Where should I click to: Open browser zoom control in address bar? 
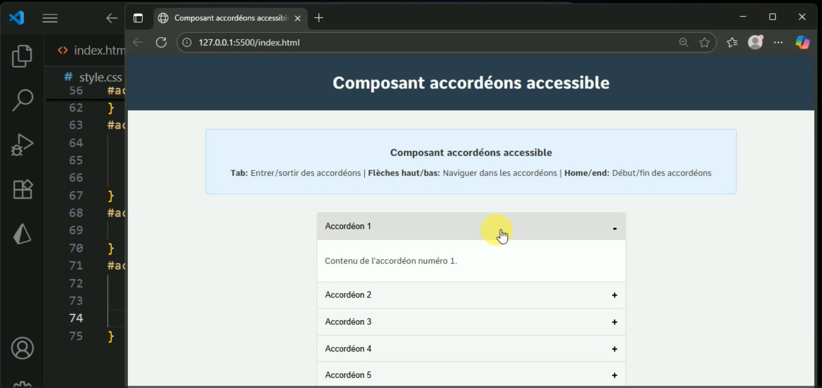point(683,43)
